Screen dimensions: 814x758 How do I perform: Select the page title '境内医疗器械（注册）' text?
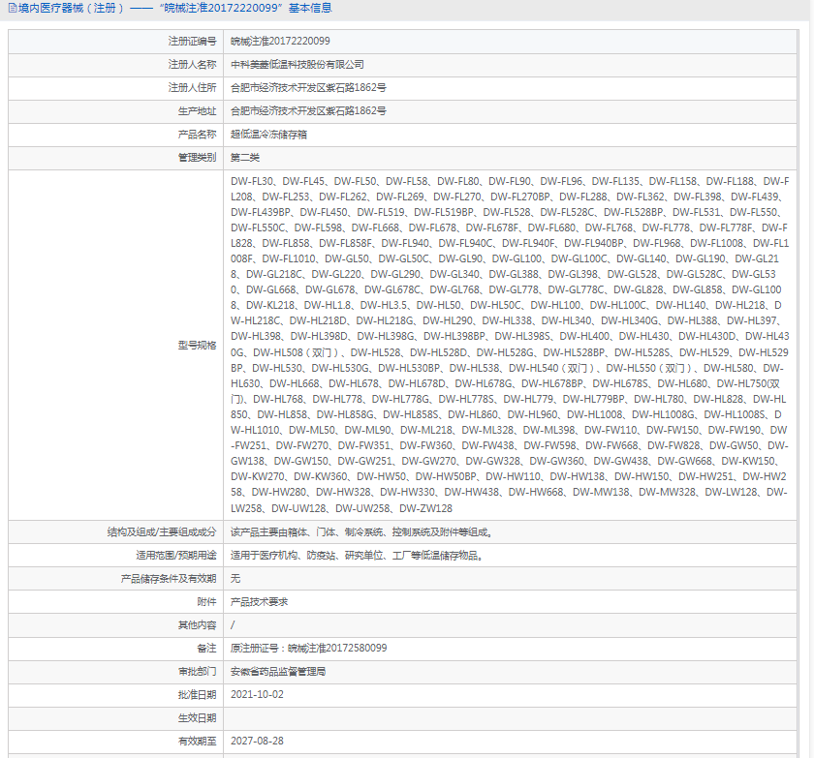tap(71, 9)
